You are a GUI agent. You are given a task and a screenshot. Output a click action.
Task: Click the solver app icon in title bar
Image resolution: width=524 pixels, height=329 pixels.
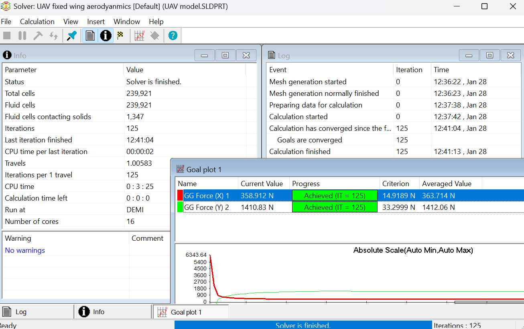6,6
